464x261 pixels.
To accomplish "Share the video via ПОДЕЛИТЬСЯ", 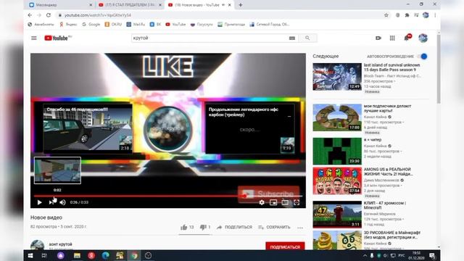I will click(234, 227).
